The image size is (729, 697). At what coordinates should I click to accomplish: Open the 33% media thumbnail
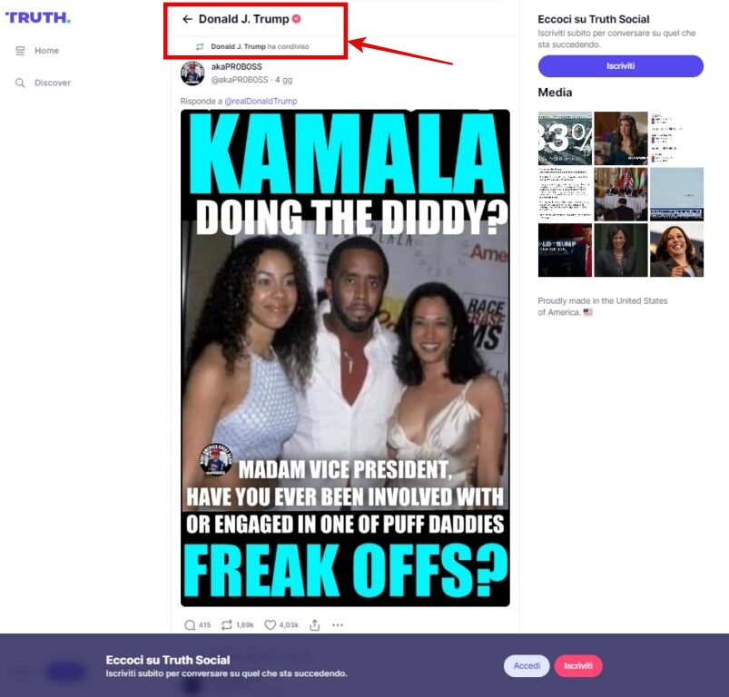(565, 138)
